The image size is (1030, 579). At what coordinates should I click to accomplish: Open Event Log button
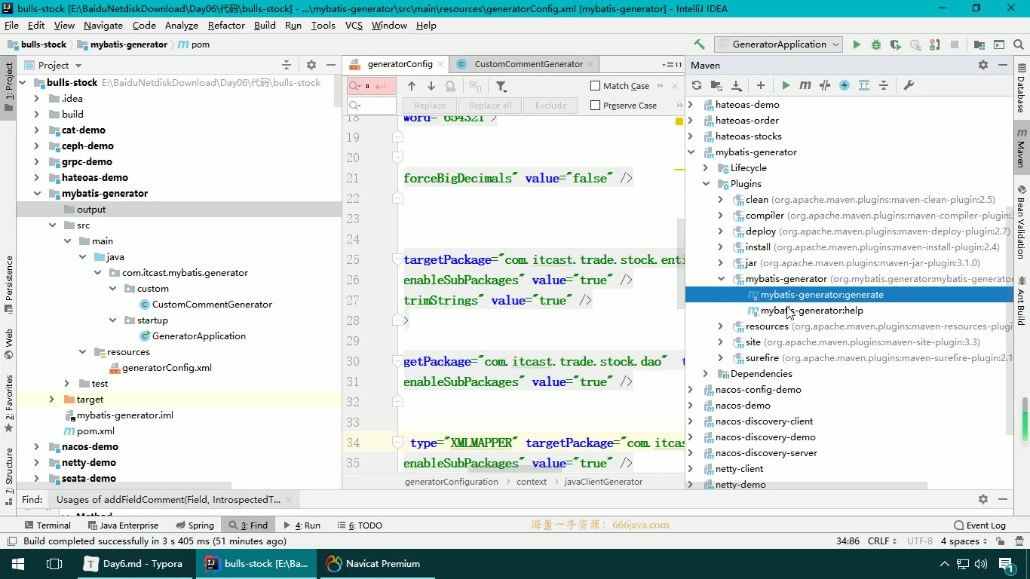coord(979,525)
